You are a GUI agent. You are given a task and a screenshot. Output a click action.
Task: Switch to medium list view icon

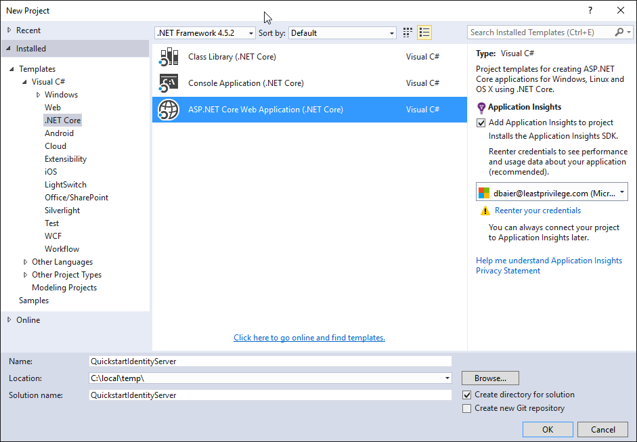pos(424,32)
